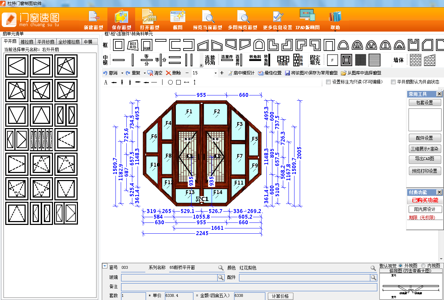Select the horizontal 转角料 corner material tool
Image resolution: width=444 pixels, height=300 pixels.
(255, 58)
